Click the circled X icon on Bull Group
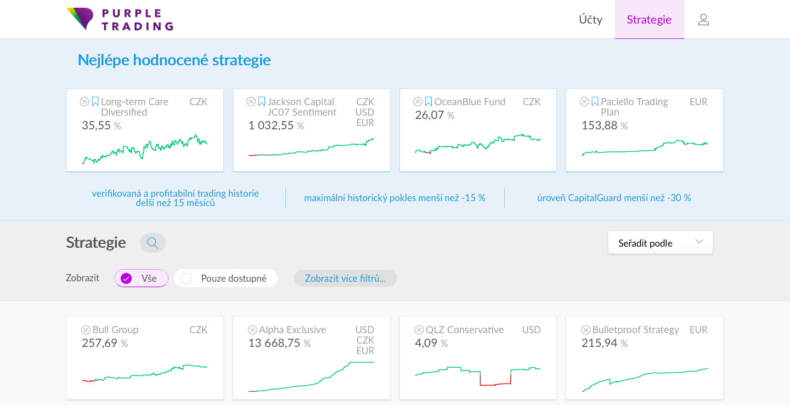 pyautogui.click(x=86, y=330)
